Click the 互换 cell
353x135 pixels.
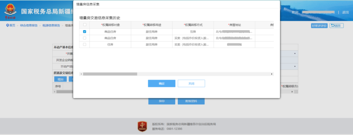tap(193, 32)
